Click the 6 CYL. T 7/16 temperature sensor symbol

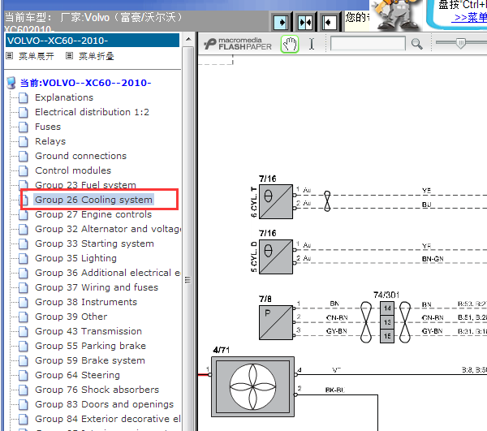point(276,201)
